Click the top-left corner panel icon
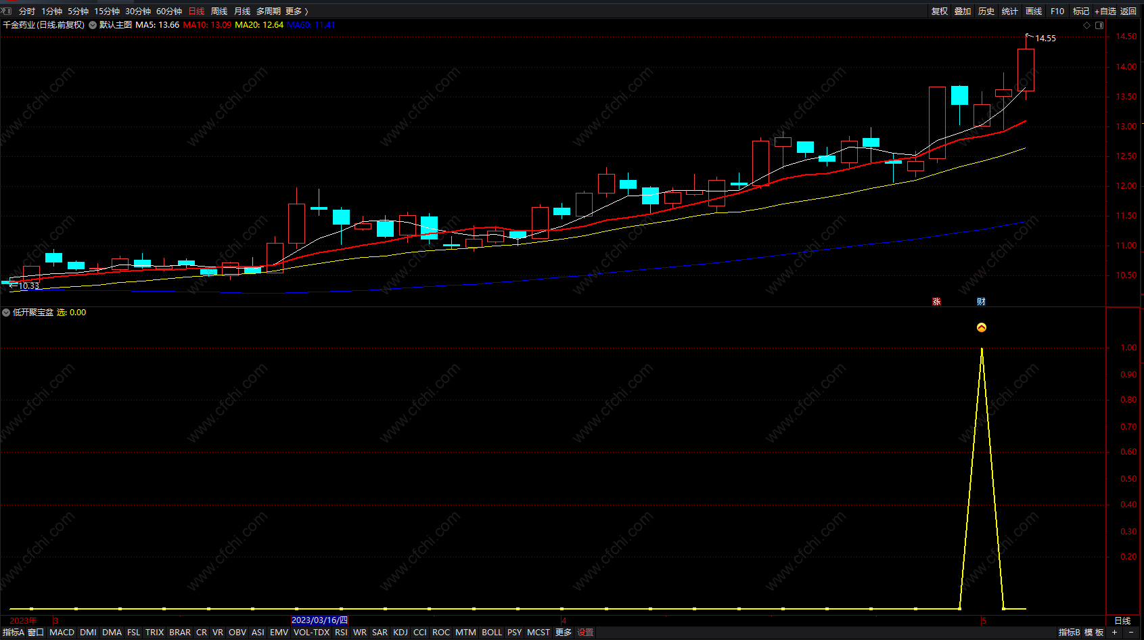The image size is (1144, 640). pyautogui.click(x=6, y=11)
